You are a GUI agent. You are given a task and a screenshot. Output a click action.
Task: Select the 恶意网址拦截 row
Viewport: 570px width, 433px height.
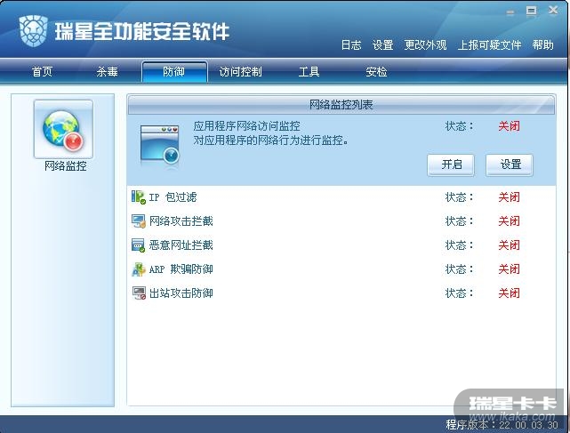click(341, 245)
